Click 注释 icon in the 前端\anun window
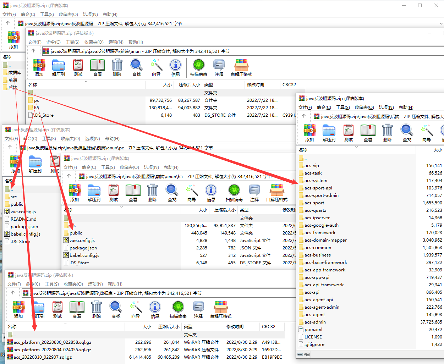 click(219, 65)
